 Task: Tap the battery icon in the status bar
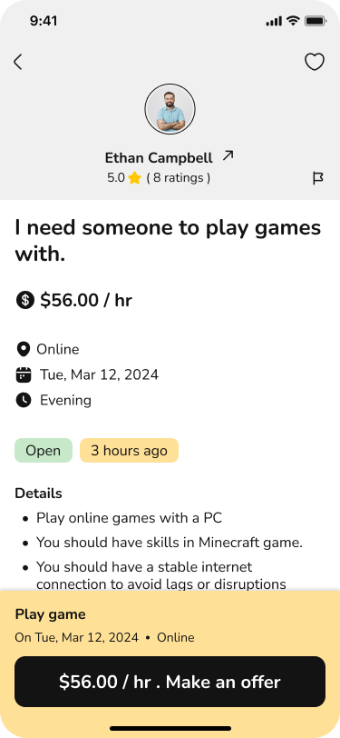pos(316,21)
